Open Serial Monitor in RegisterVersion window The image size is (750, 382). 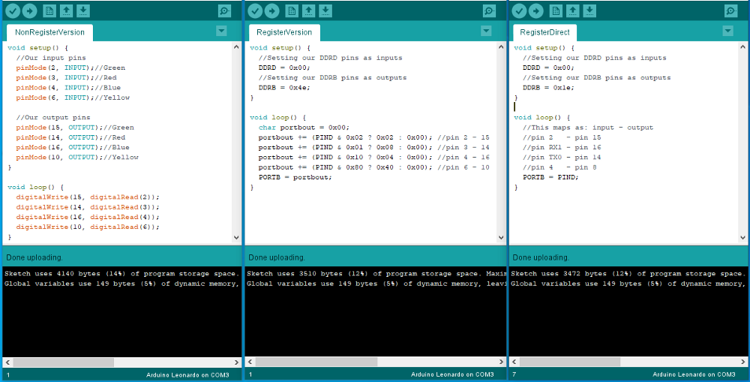click(489, 11)
